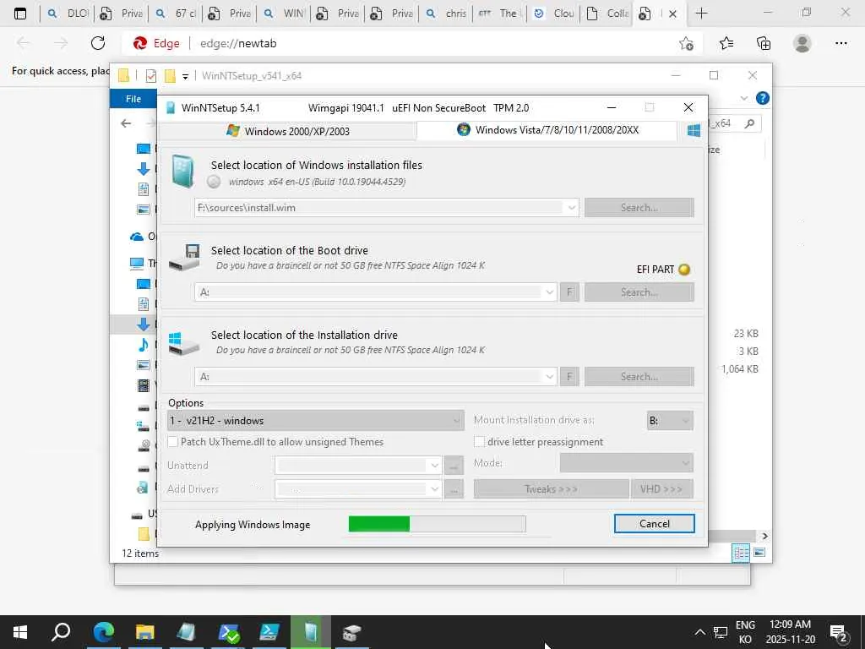The image size is (865, 649).
Task: Click the Windows installation files box icon
Action: tap(183, 171)
